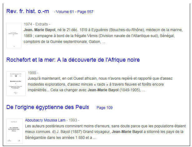Click the '1974 - Extraits -' text

click(37, 24)
